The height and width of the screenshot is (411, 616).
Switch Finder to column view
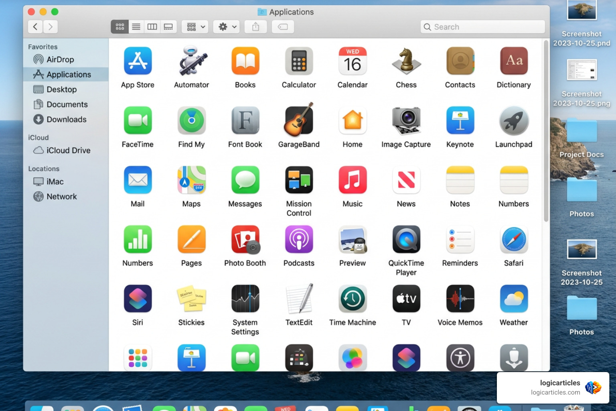(x=152, y=27)
